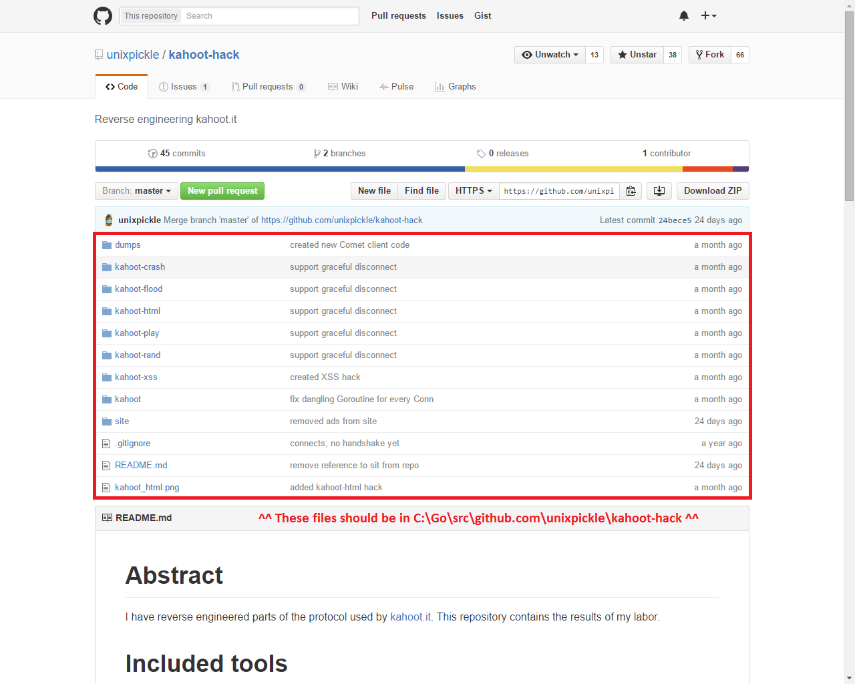Click the GitHub octocat logo

click(103, 16)
